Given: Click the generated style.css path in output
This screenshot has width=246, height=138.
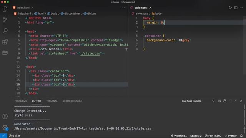Looking at the screenshot, I should [83, 128].
